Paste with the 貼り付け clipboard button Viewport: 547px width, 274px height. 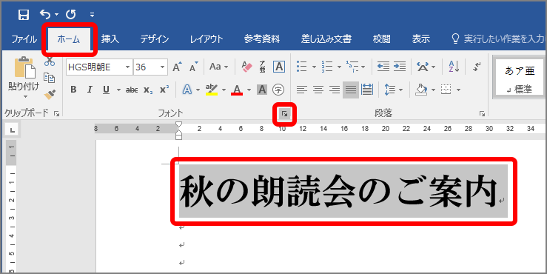point(24,73)
